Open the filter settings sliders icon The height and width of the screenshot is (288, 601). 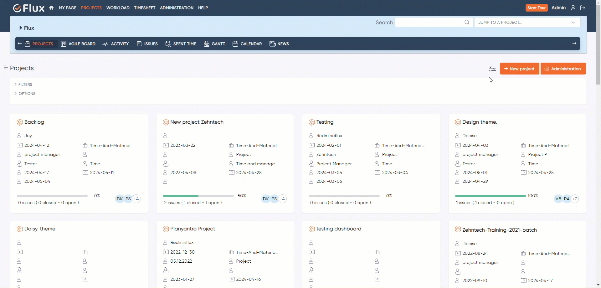(492, 69)
